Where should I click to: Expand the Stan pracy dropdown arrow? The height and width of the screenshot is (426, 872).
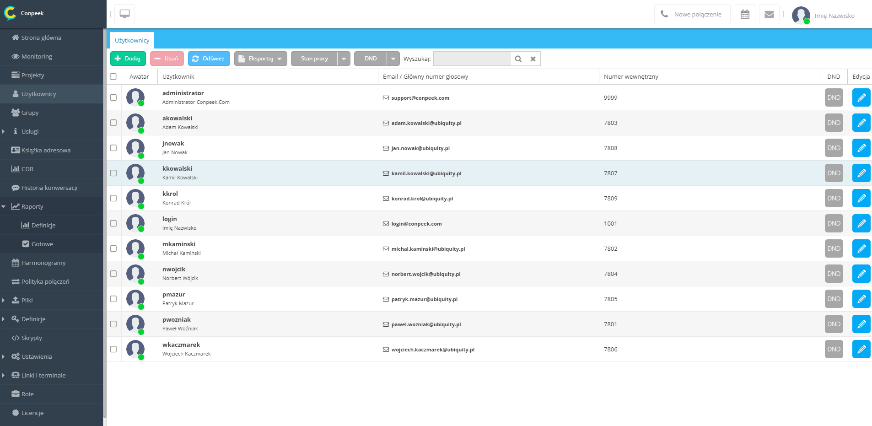click(344, 59)
